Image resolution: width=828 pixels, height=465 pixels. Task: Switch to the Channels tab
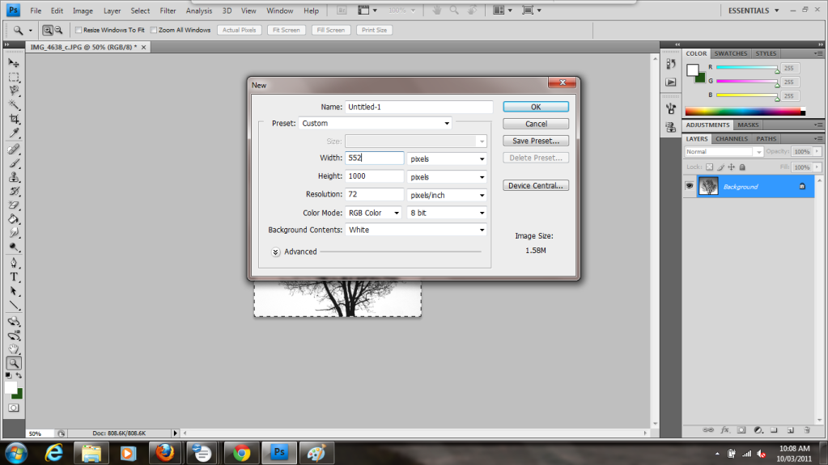[x=732, y=139]
